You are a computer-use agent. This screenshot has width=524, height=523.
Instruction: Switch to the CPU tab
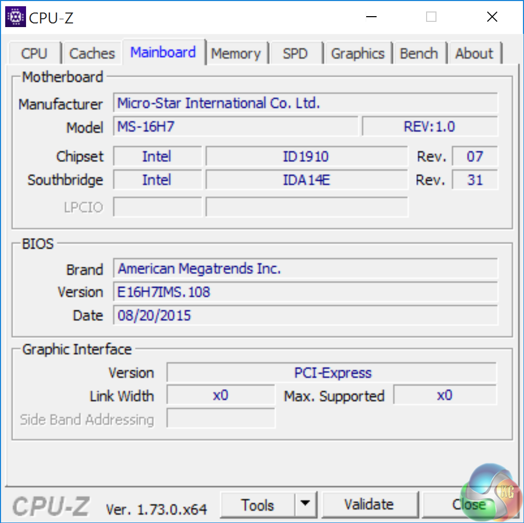[34, 53]
